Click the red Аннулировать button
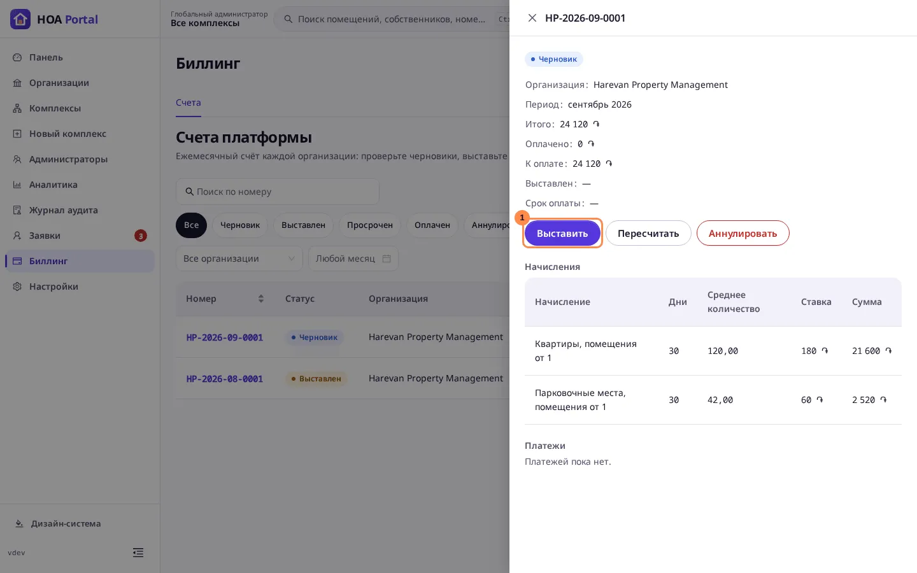This screenshot has width=917, height=573. (x=743, y=234)
